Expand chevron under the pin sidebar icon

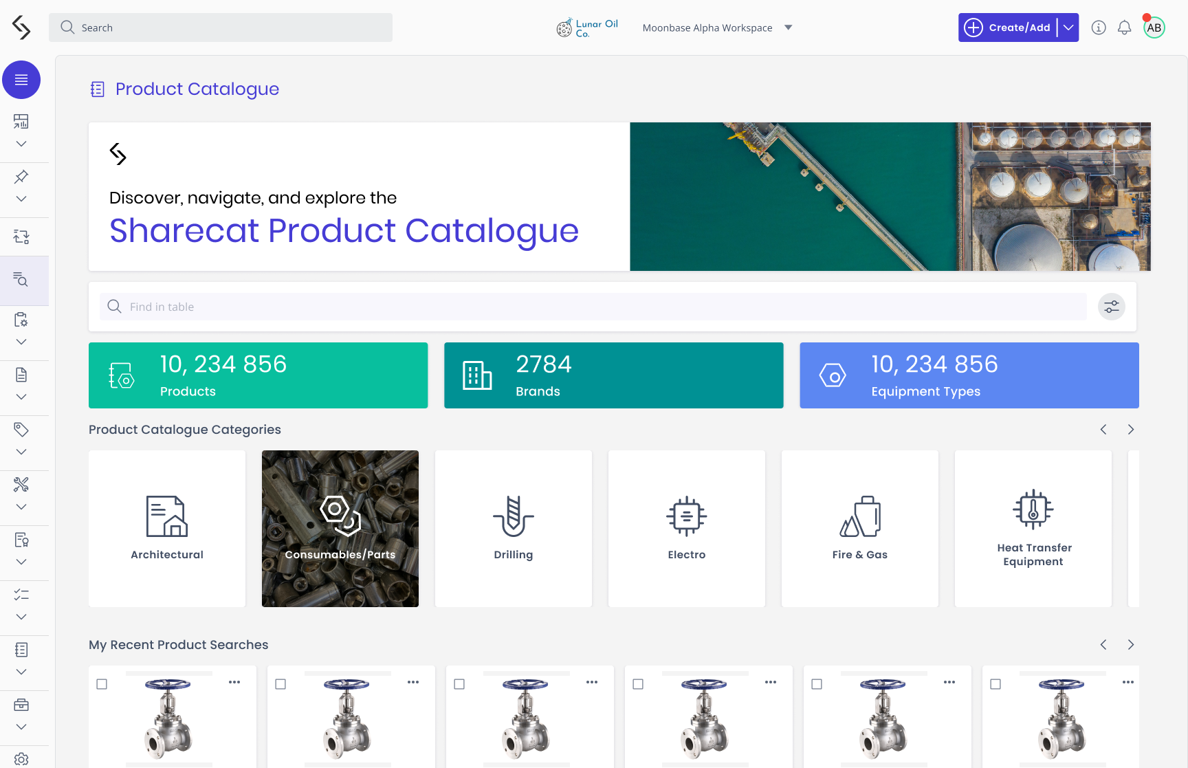pos(21,199)
